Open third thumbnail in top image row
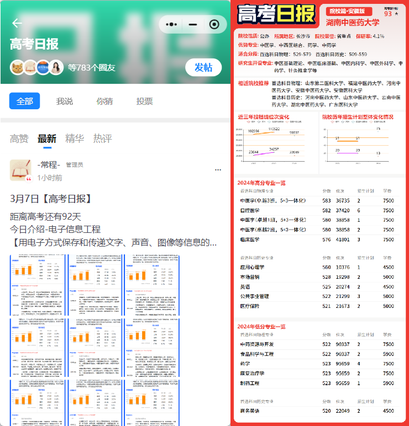This screenshot has width=409, height=426. tap(152, 285)
